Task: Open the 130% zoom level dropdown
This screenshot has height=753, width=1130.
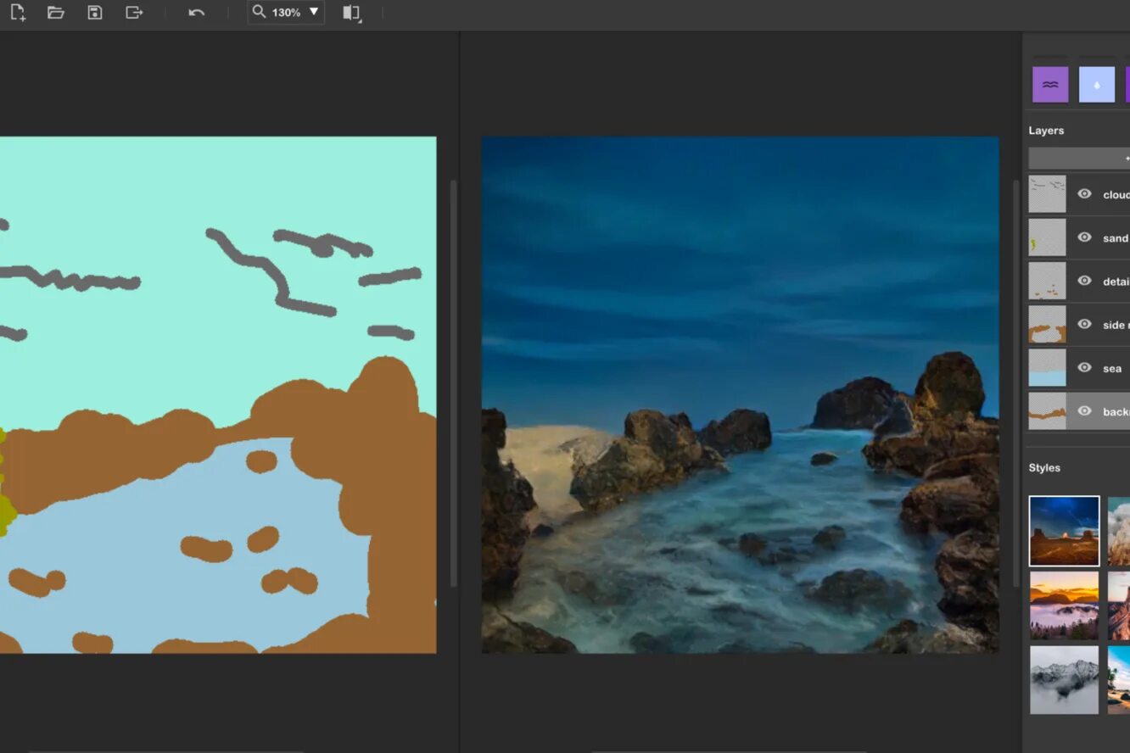Action: [286, 13]
